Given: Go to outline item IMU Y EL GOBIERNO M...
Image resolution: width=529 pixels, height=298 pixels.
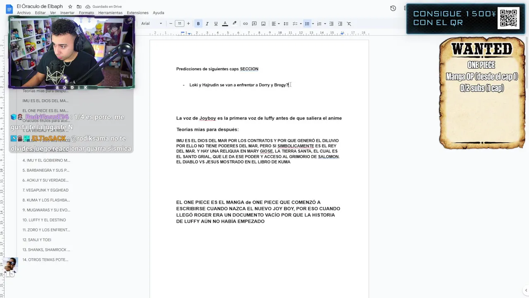Looking at the screenshot, I should (x=46, y=160).
